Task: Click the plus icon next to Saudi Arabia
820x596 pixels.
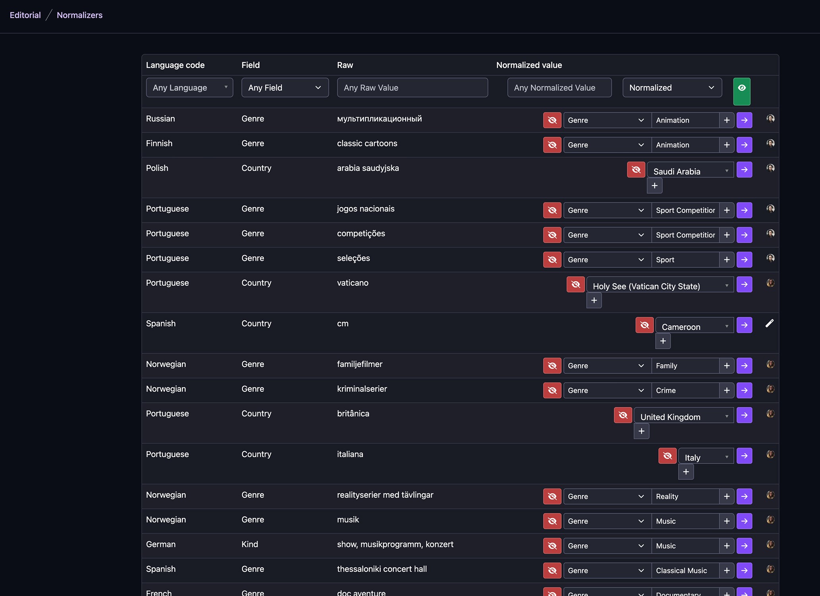Action: tap(654, 185)
